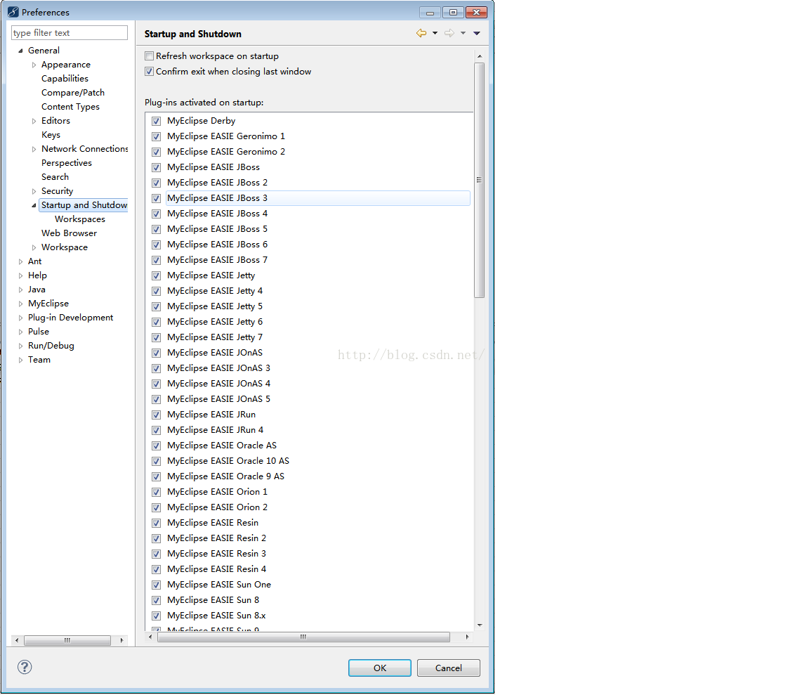Select MyEclipse EASIE Orion 2 row
Viewport: 809px width, 695px height.
point(217,507)
